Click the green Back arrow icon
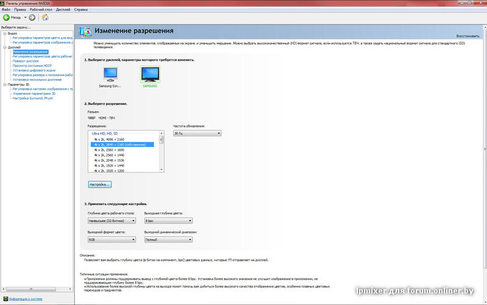The image size is (487, 305). click(x=6, y=18)
